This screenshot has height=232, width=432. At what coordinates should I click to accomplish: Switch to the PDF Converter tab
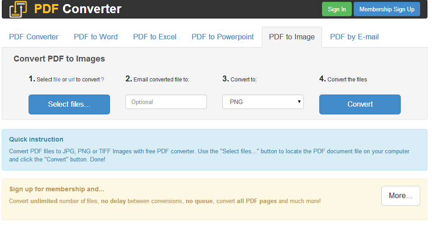tap(34, 37)
